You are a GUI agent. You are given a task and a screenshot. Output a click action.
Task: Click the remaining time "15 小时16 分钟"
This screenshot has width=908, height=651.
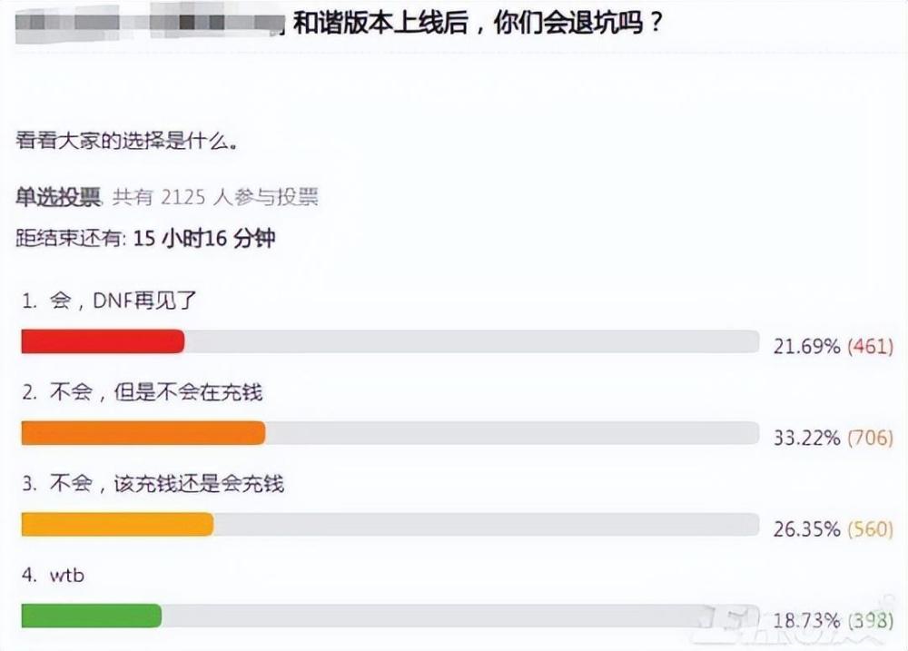tap(204, 238)
